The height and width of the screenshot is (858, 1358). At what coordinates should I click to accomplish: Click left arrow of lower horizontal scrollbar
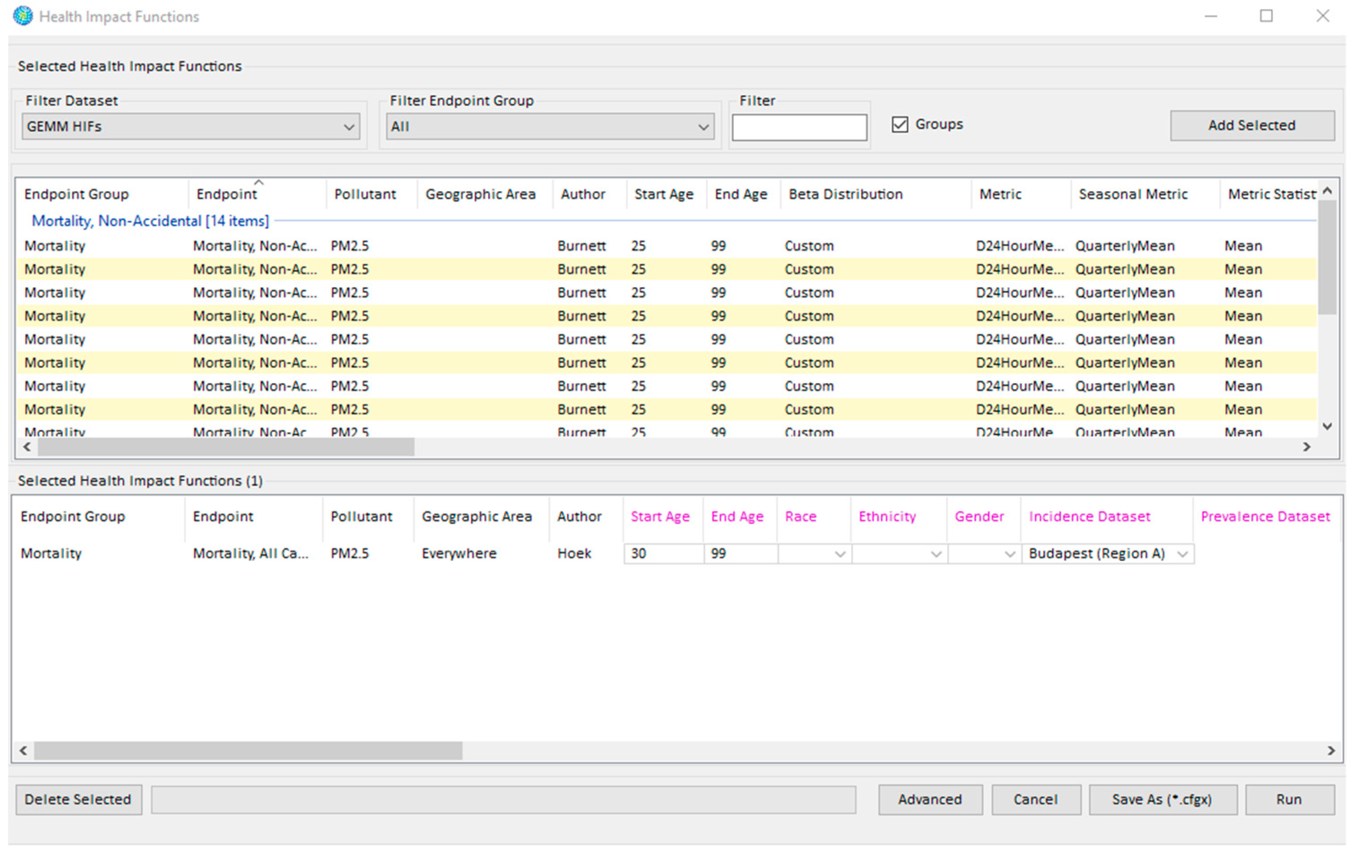tap(24, 750)
